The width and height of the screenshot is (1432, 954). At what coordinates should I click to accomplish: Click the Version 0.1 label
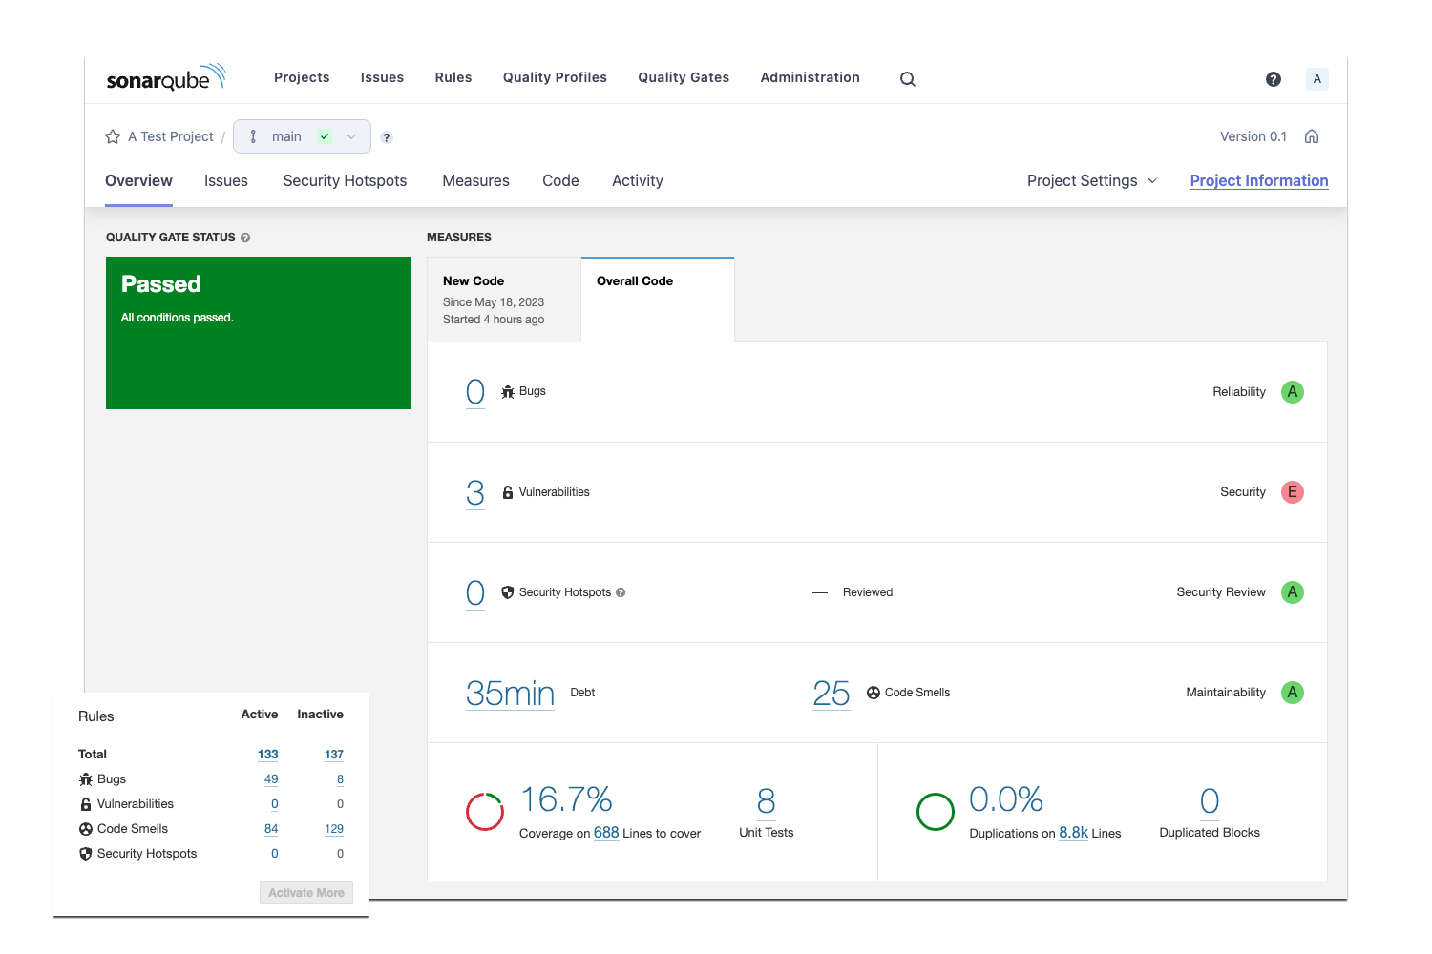1253,136
